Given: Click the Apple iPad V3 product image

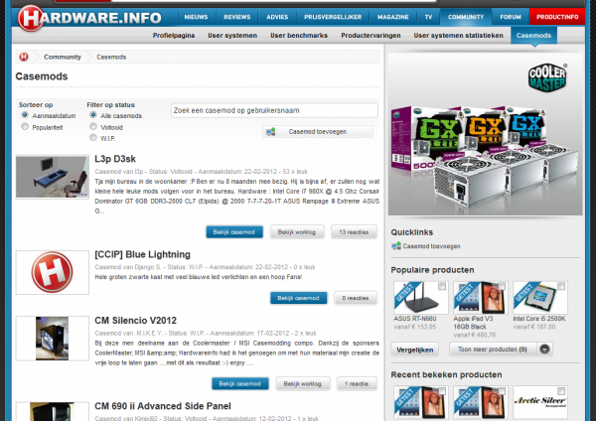Looking at the screenshot, I should [x=481, y=298].
